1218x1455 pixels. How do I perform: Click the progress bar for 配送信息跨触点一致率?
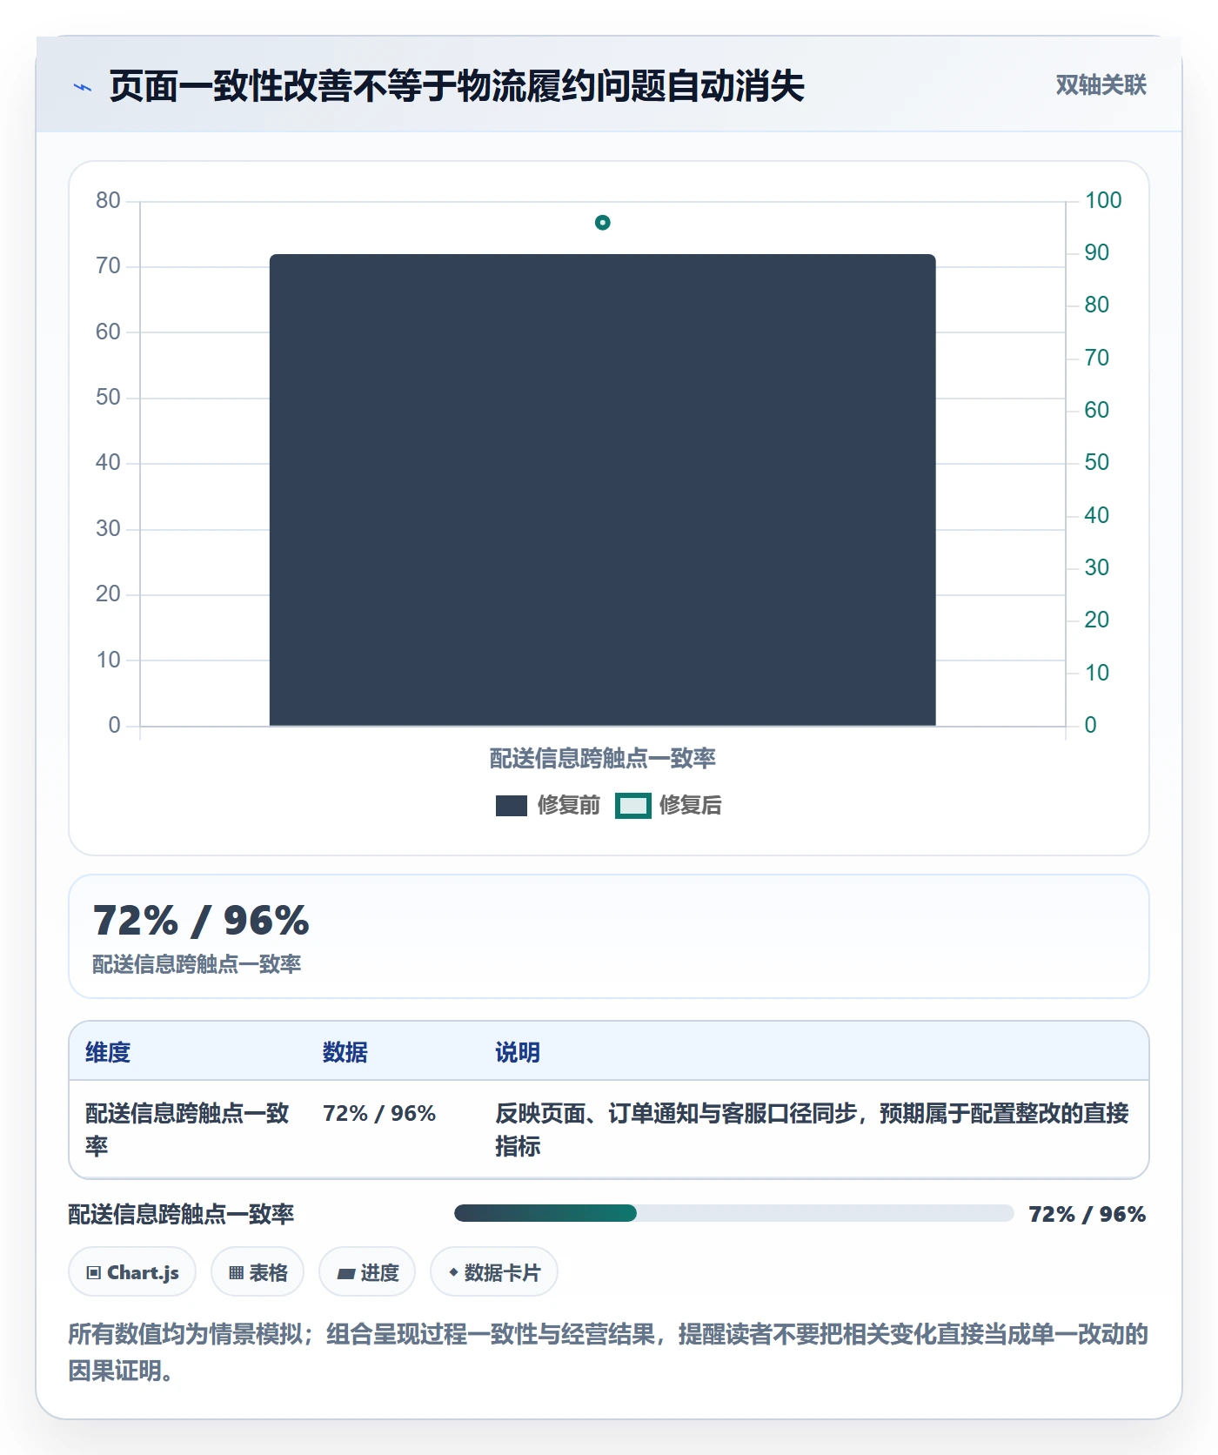point(733,1213)
